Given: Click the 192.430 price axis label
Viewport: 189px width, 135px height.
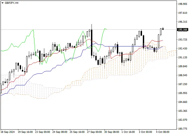Looking at the screenshot, I should (x=183, y=49).
